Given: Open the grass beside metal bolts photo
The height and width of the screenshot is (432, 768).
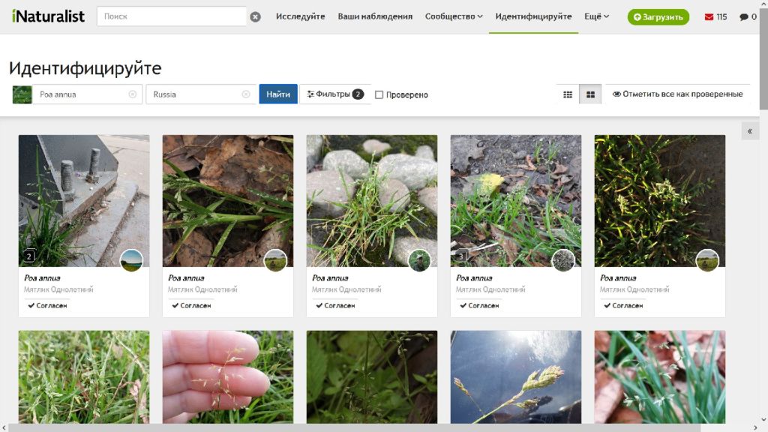Looking at the screenshot, I should 84,201.
